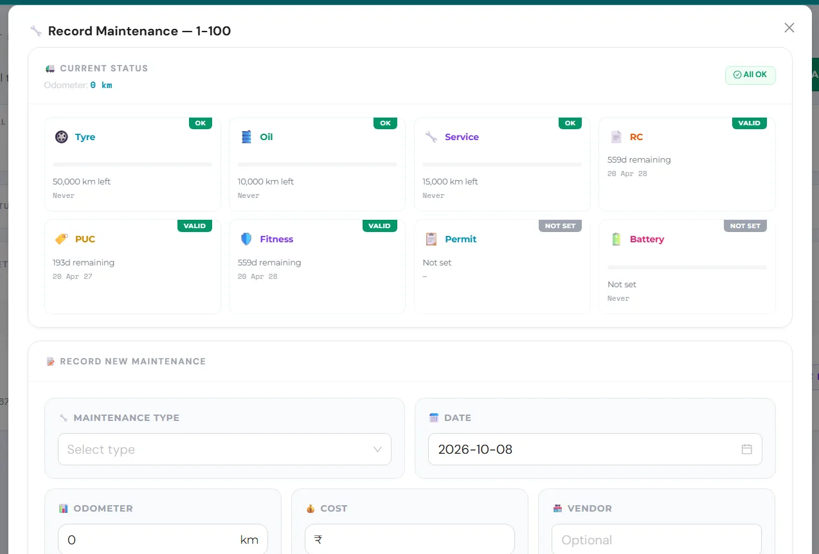
Task: Click the NOT SET badge on Permit
Action: (x=560, y=226)
